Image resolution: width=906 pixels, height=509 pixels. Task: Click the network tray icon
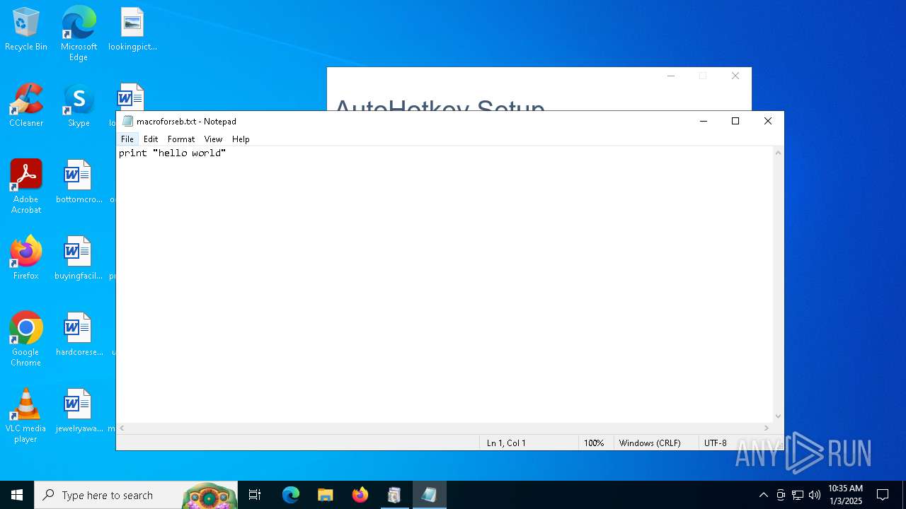(798, 495)
